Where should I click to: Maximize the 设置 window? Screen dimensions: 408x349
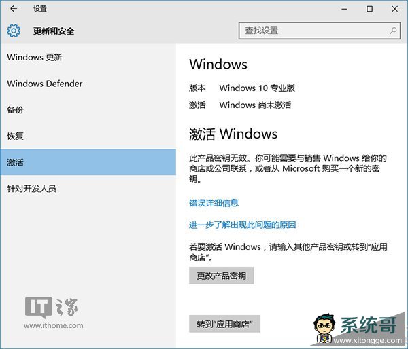[369, 9]
